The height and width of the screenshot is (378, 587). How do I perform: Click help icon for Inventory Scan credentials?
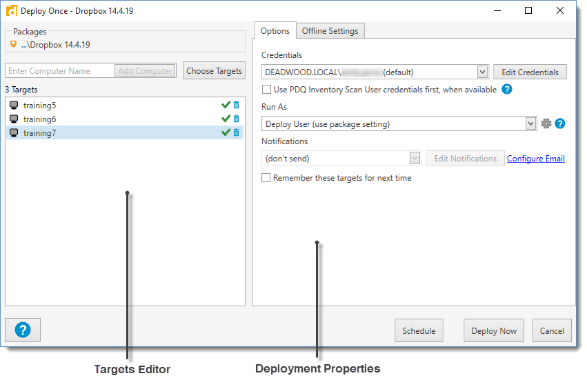click(507, 90)
